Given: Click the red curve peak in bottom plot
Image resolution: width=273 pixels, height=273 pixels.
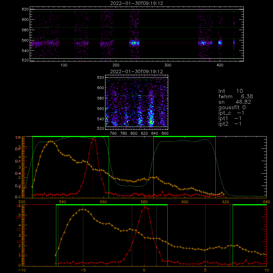Looking at the screenshot, I should 145,207.
